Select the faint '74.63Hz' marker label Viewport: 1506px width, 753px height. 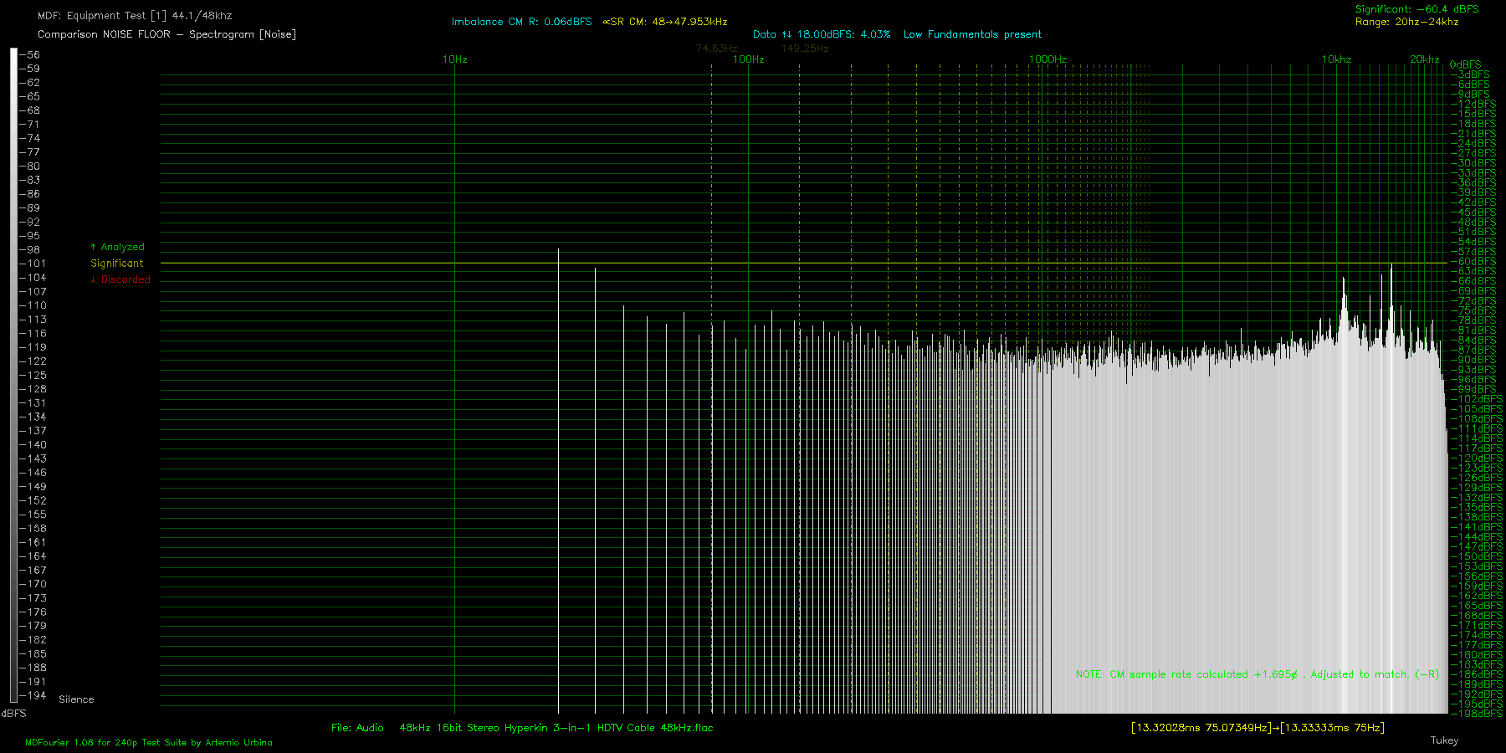(x=716, y=49)
